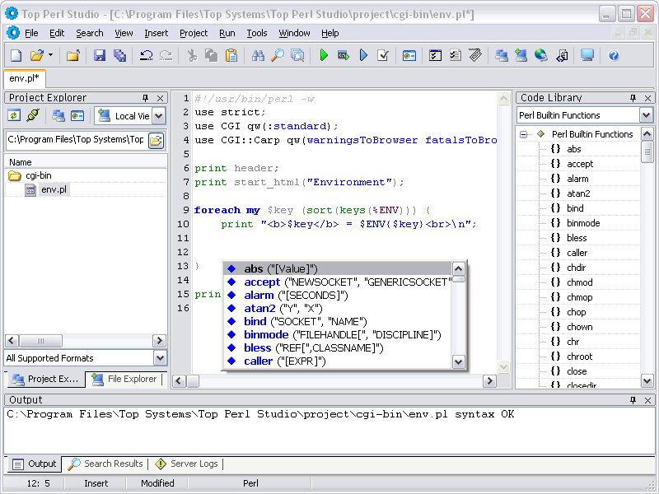Save the current file
Image resolution: width=659 pixels, height=494 pixels.
100,55
